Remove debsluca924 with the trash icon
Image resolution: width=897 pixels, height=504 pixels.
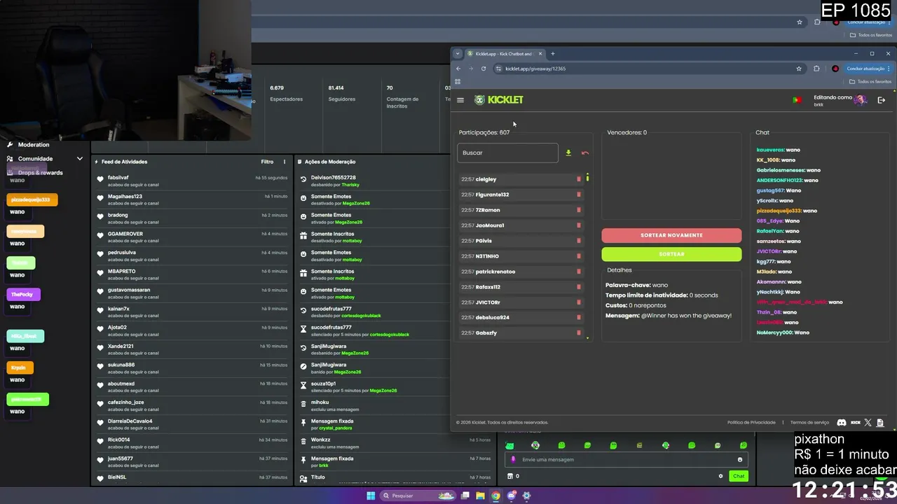579,317
